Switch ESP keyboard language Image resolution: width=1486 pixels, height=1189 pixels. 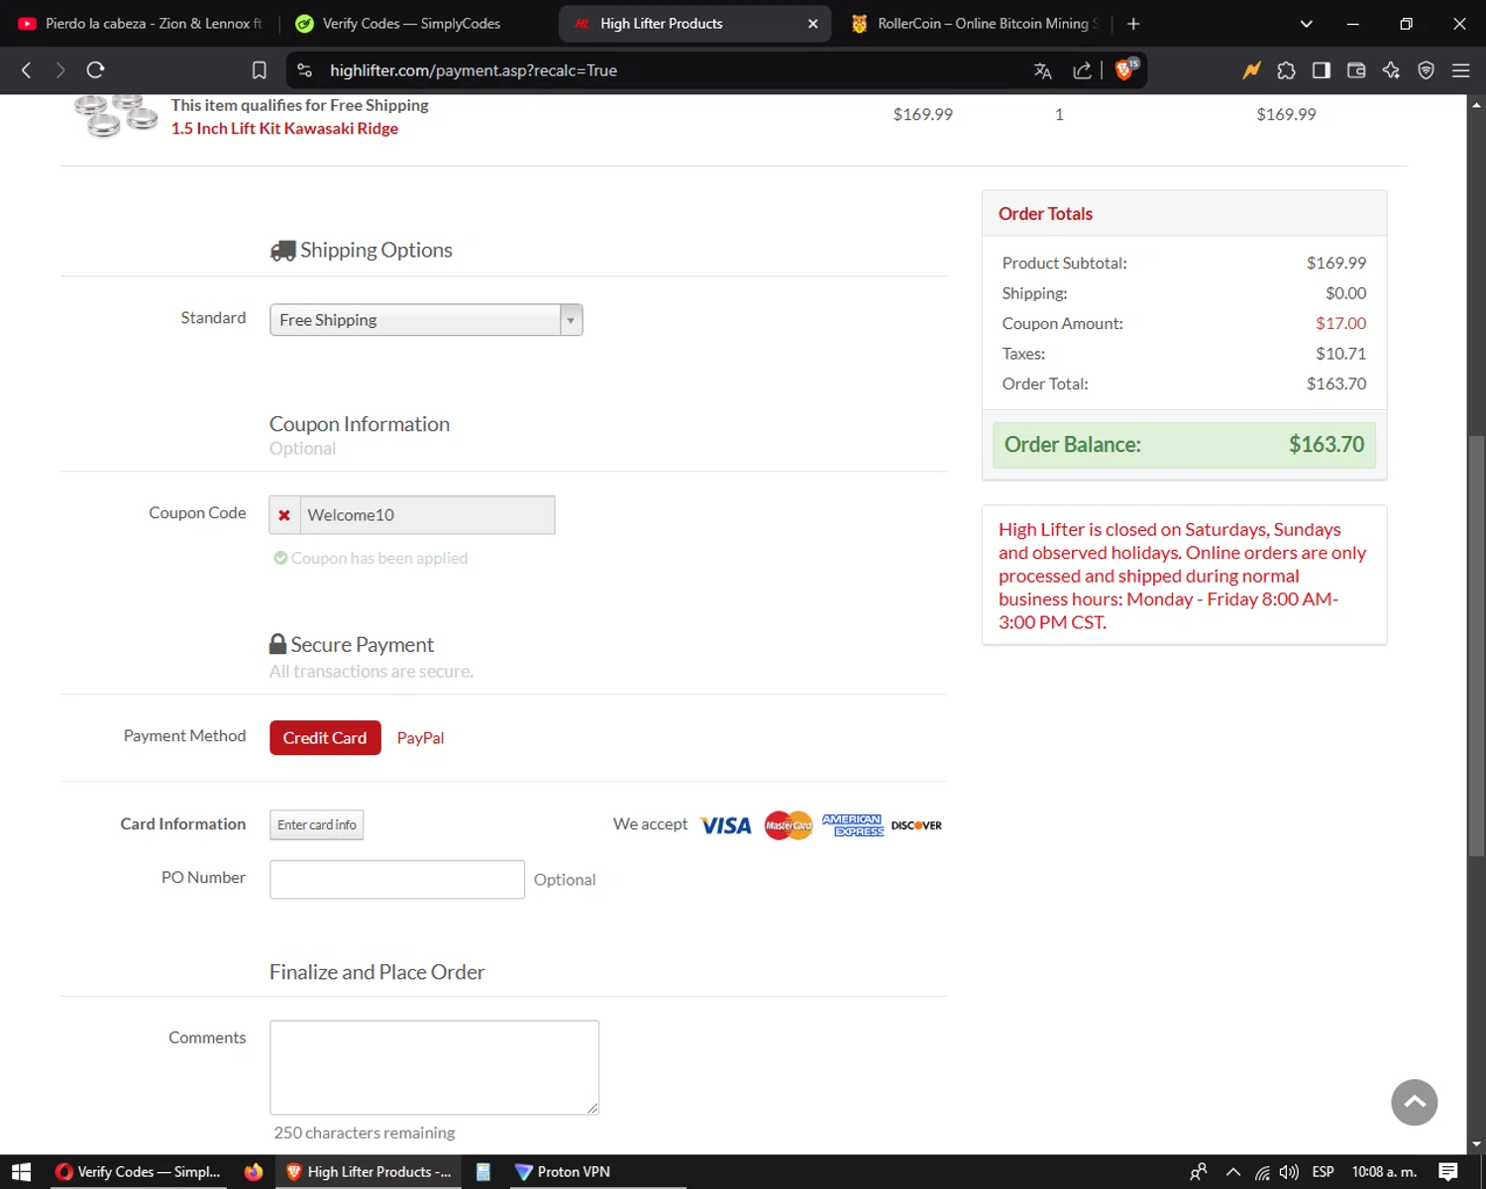(1323, 1172)
